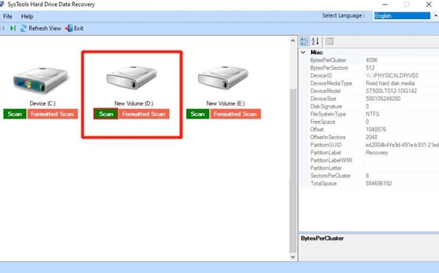The width and height of the screenshot is (439, 273).
Task: Select the New Volume (E:) drive icon
Action: (223, 78)
